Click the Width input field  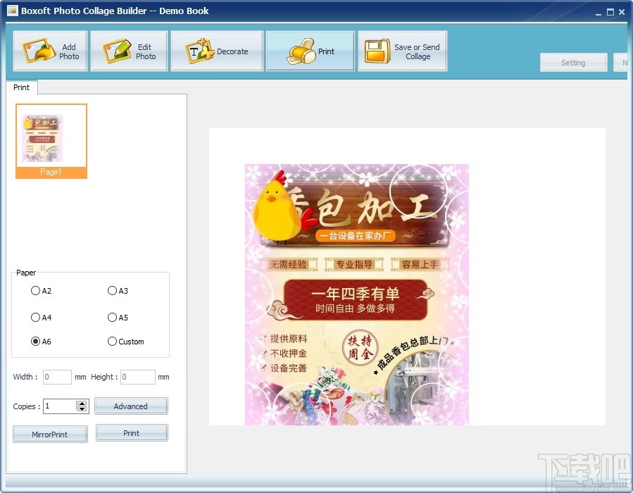pyautogui.click(x=56, y=377)
